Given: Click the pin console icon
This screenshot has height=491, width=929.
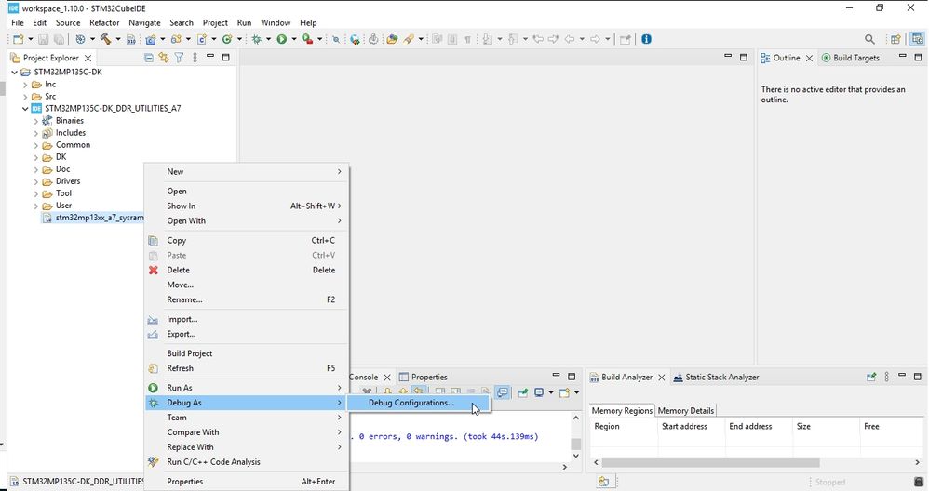Looking at the screenshot, I should point(522,392).
